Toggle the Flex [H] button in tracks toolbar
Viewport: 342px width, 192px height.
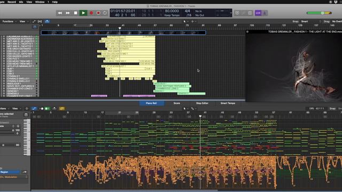point(40,21)
